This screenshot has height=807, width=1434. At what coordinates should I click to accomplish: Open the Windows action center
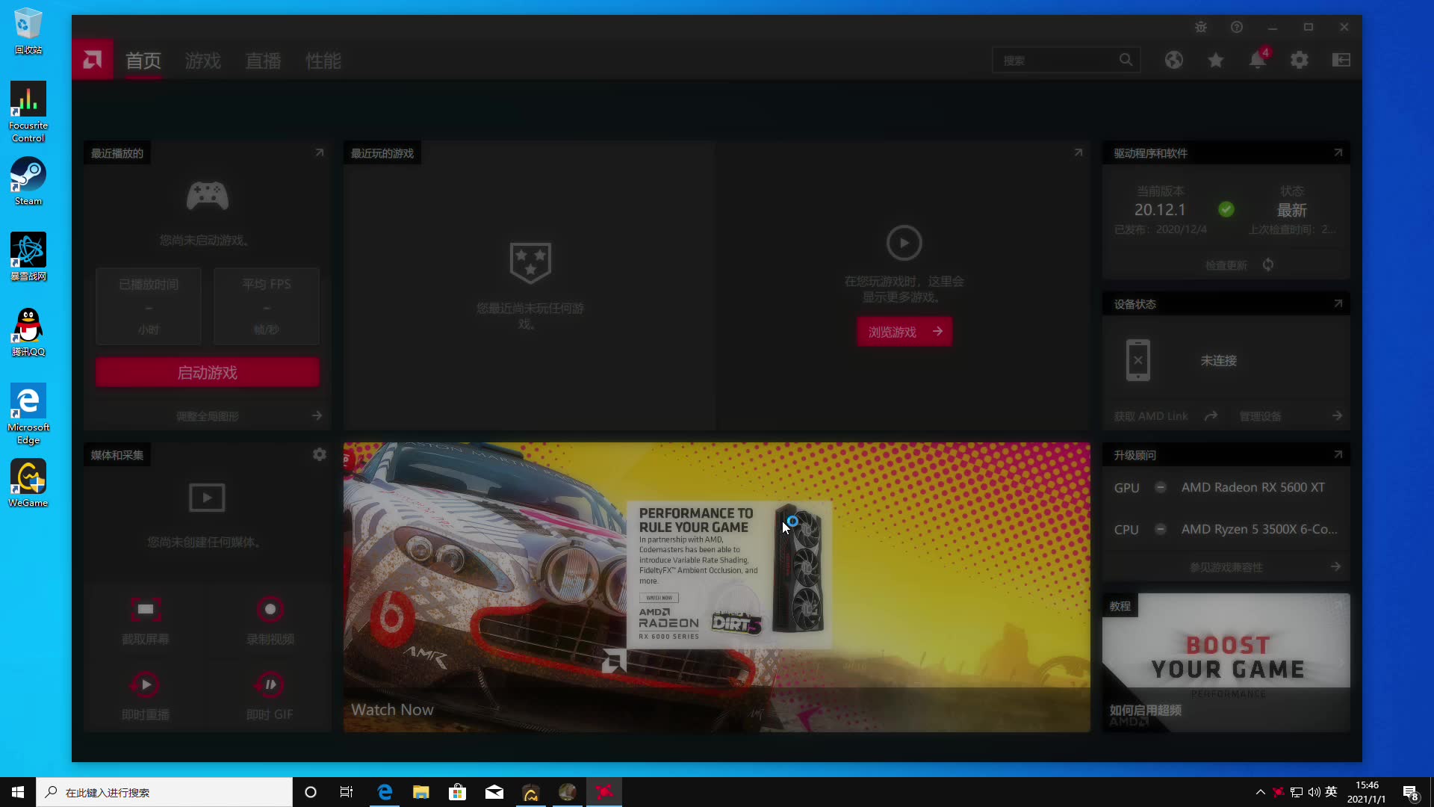tap(1410, 792)
